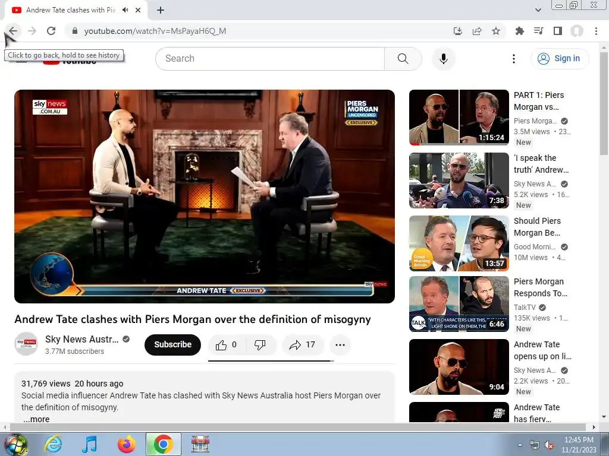Toggle the Chrome side panel icon
This screenshot has width=609, height=456.
click(x=558, y=31)
